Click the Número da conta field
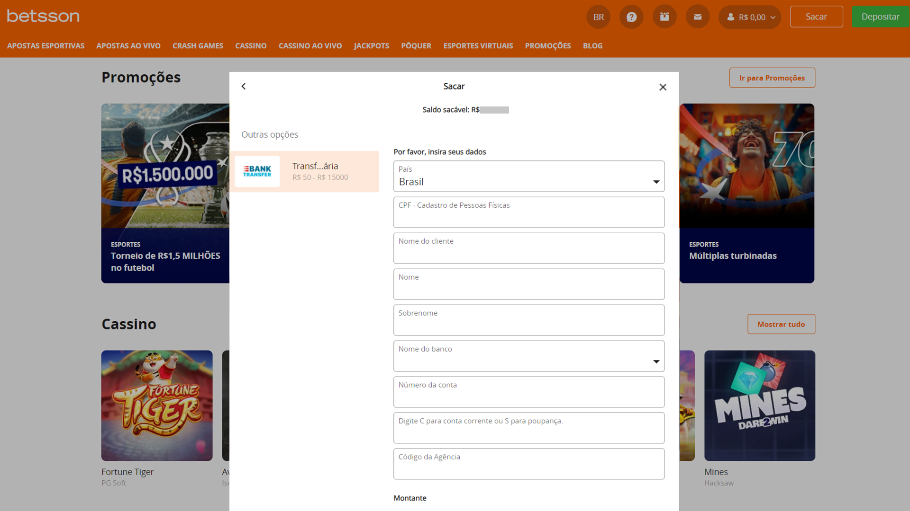Viewport: 910px width, 511px height. pyautogui.click(x=529, y=392)
